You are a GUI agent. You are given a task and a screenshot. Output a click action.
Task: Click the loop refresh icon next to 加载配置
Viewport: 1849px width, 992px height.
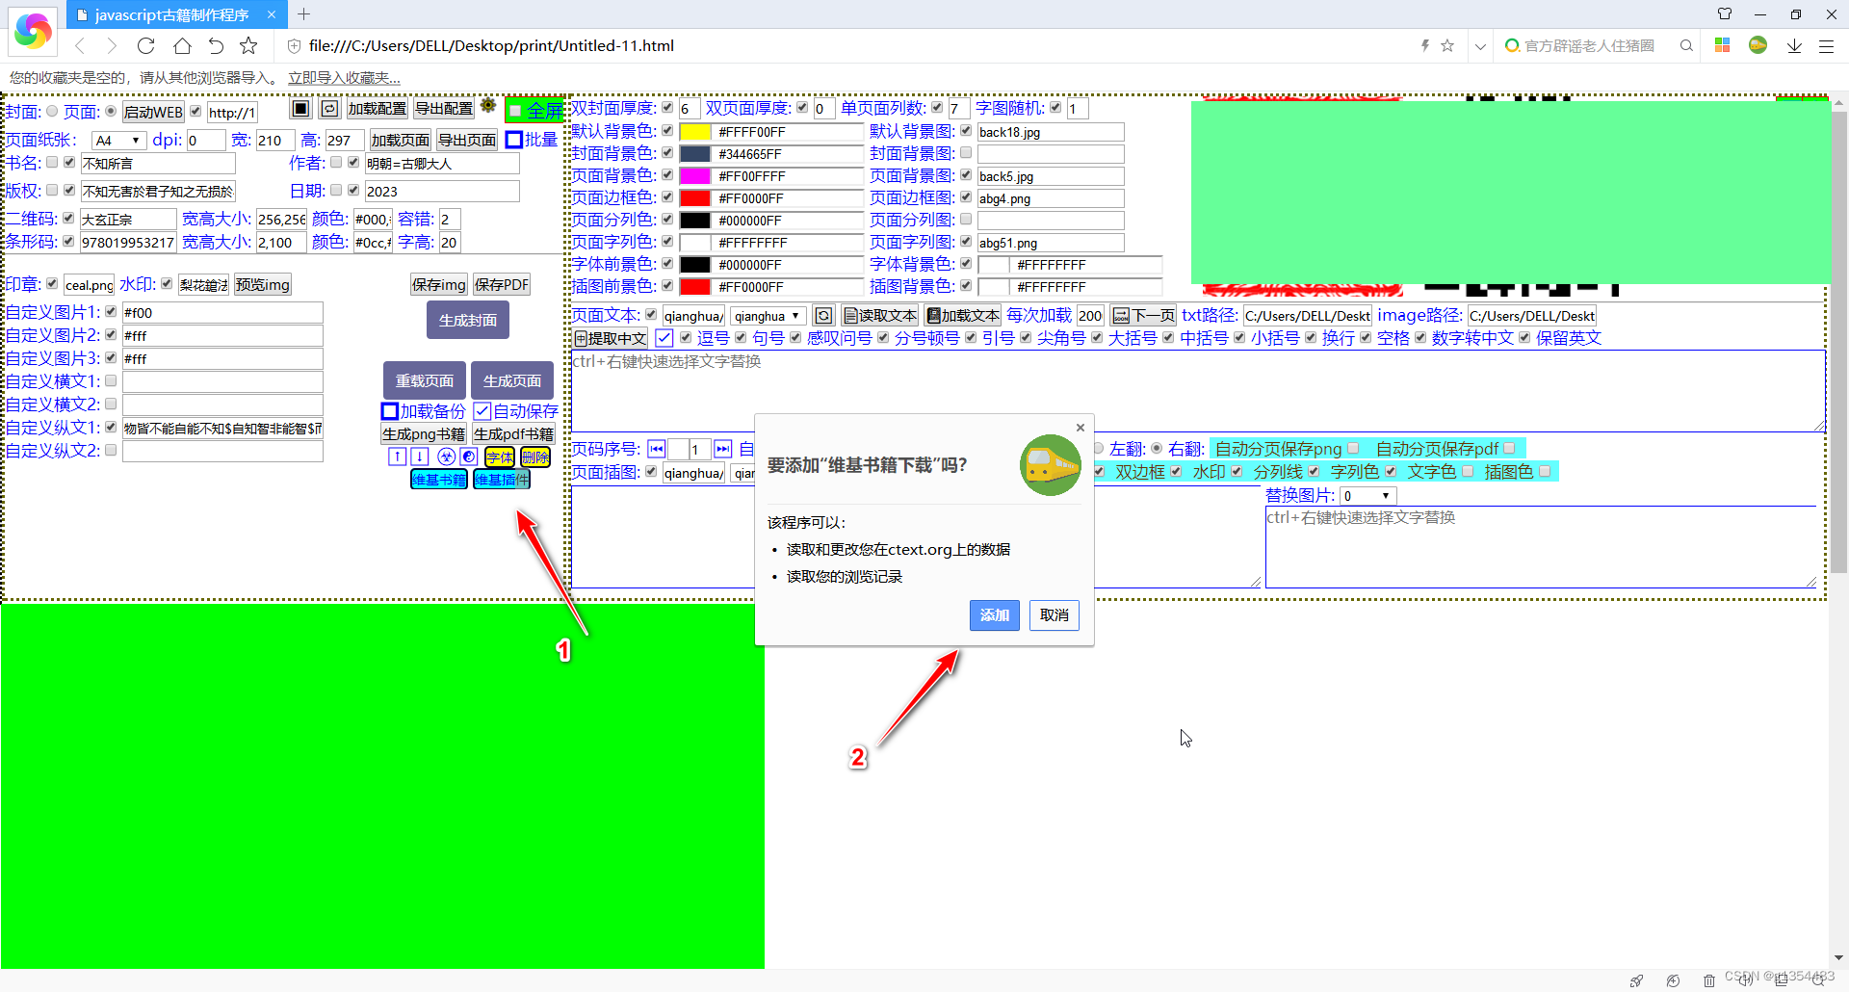pos(329,109)
